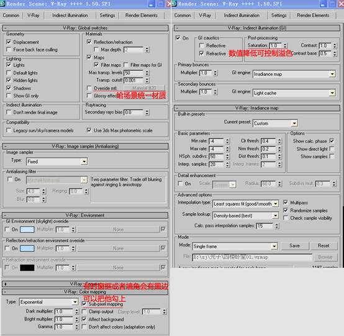Open Settings tab in right window
The height and width of the screenshot is (336, 344).
279,16
